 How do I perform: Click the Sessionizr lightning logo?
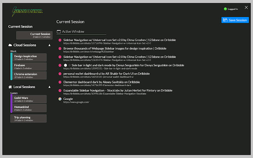27,11
